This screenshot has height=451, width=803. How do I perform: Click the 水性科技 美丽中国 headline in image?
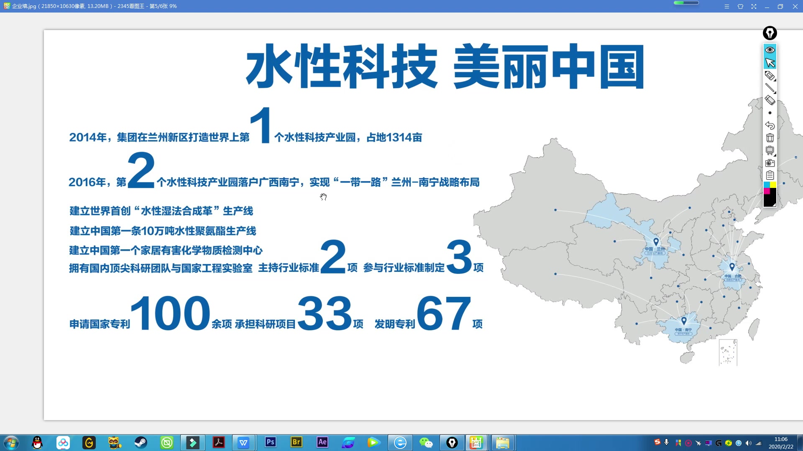tap(445, 67)
